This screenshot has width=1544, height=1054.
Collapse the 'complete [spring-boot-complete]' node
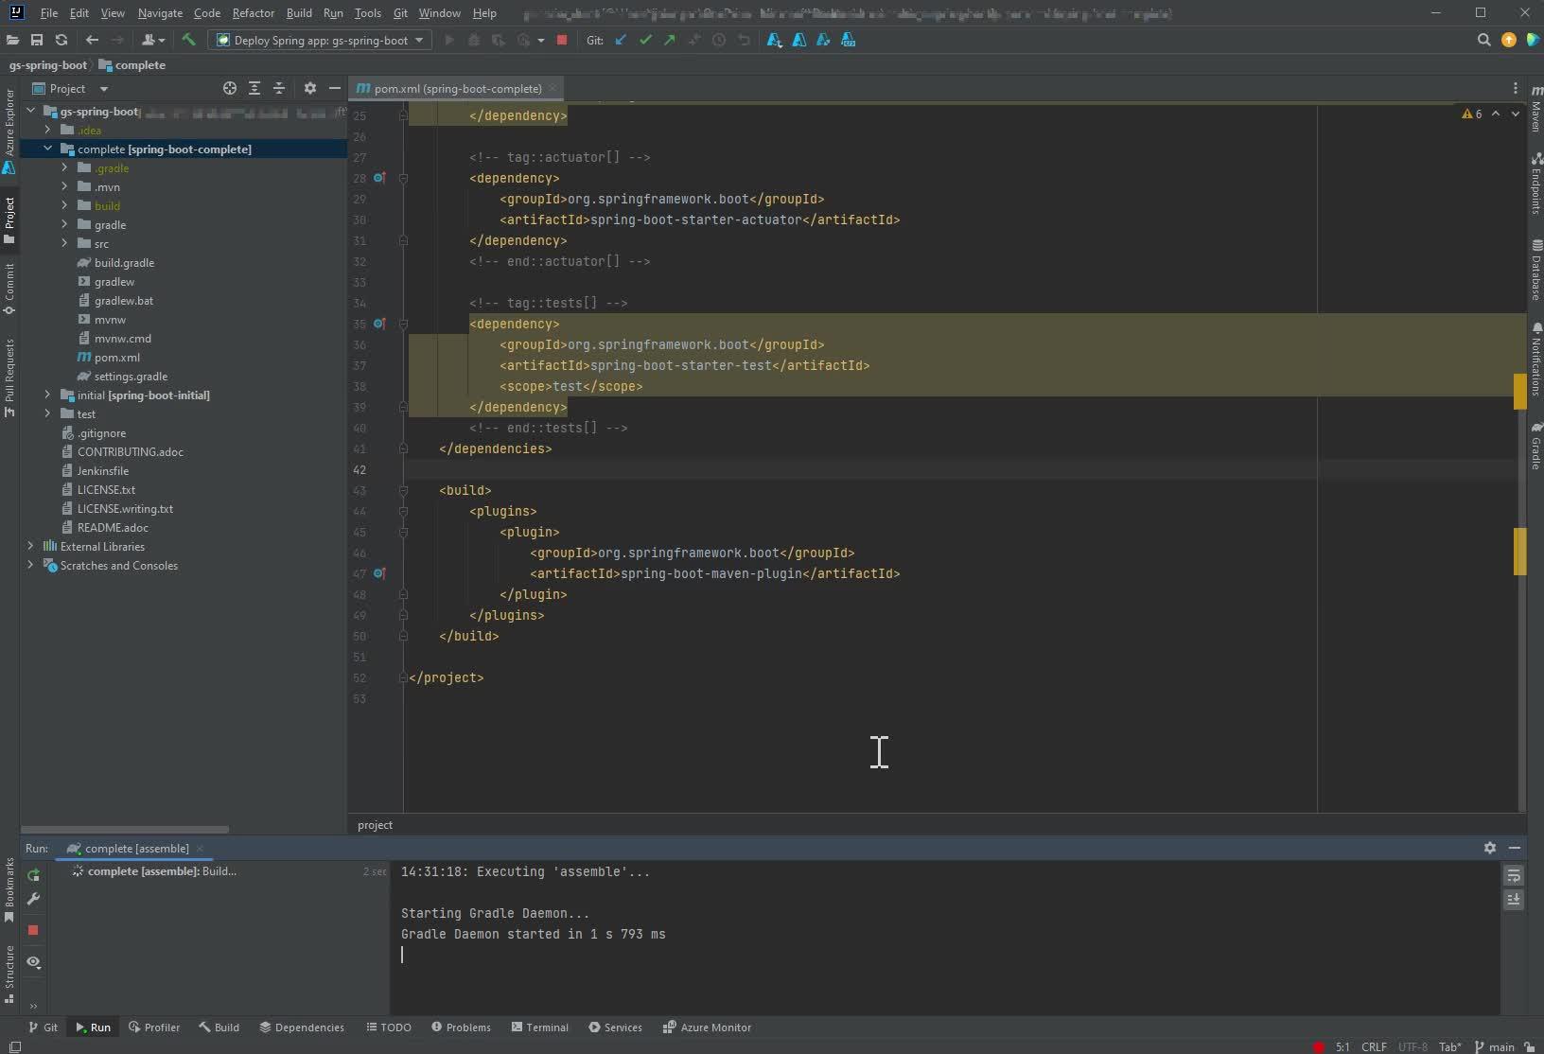47,149
